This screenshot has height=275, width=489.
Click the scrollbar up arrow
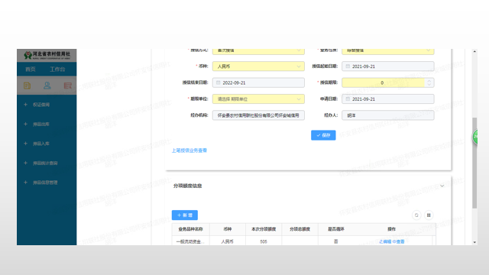pos(474,51)
